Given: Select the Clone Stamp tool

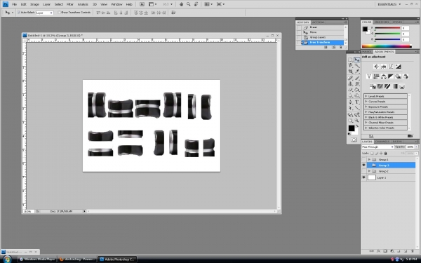Looking at the screenshot, I should tap(350, 83).
